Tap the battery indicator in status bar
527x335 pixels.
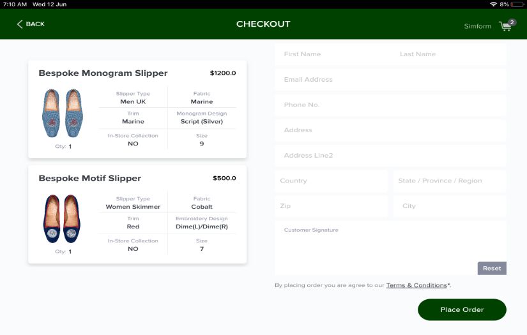coord(519,4)
